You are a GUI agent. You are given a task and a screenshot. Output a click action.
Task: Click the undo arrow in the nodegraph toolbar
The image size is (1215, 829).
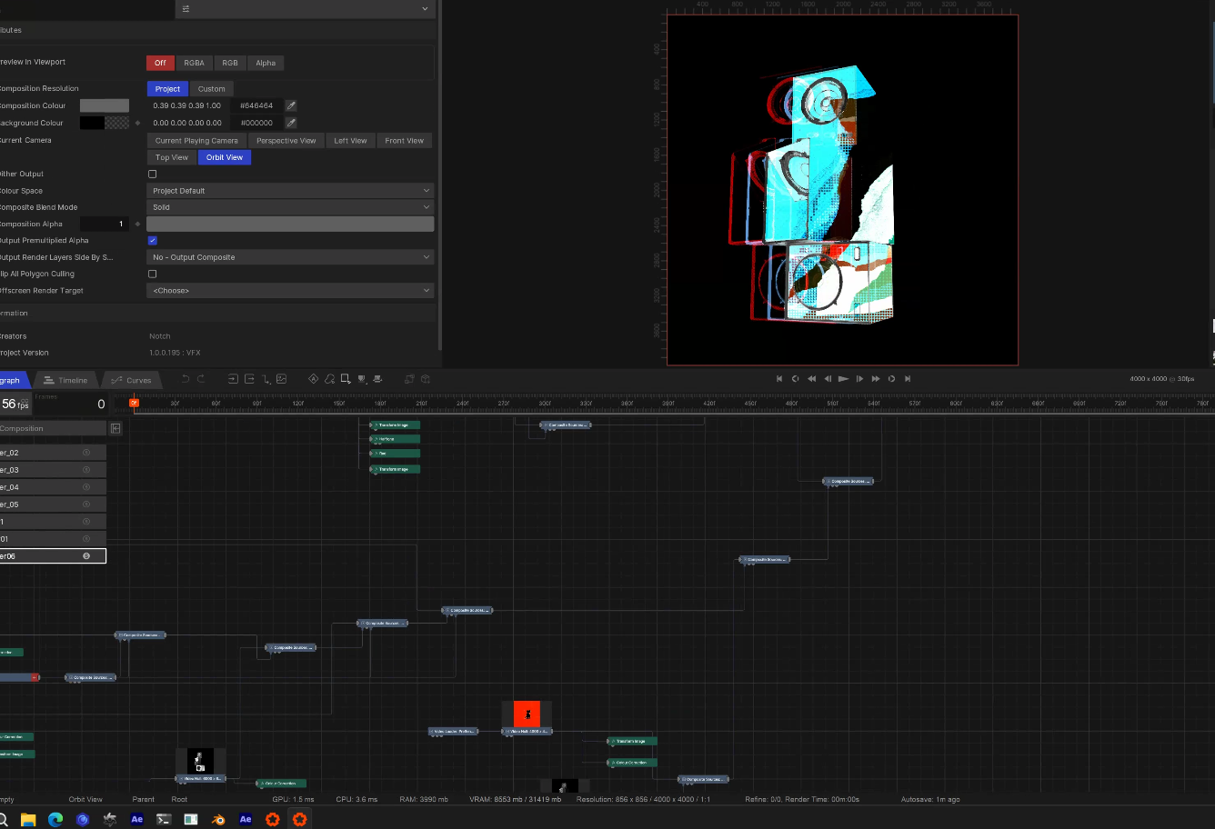(186, 379)
